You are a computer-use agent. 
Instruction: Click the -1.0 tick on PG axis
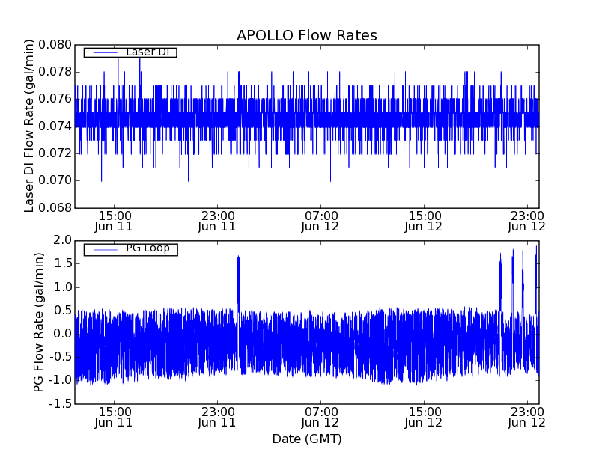[x=61, y=380]
